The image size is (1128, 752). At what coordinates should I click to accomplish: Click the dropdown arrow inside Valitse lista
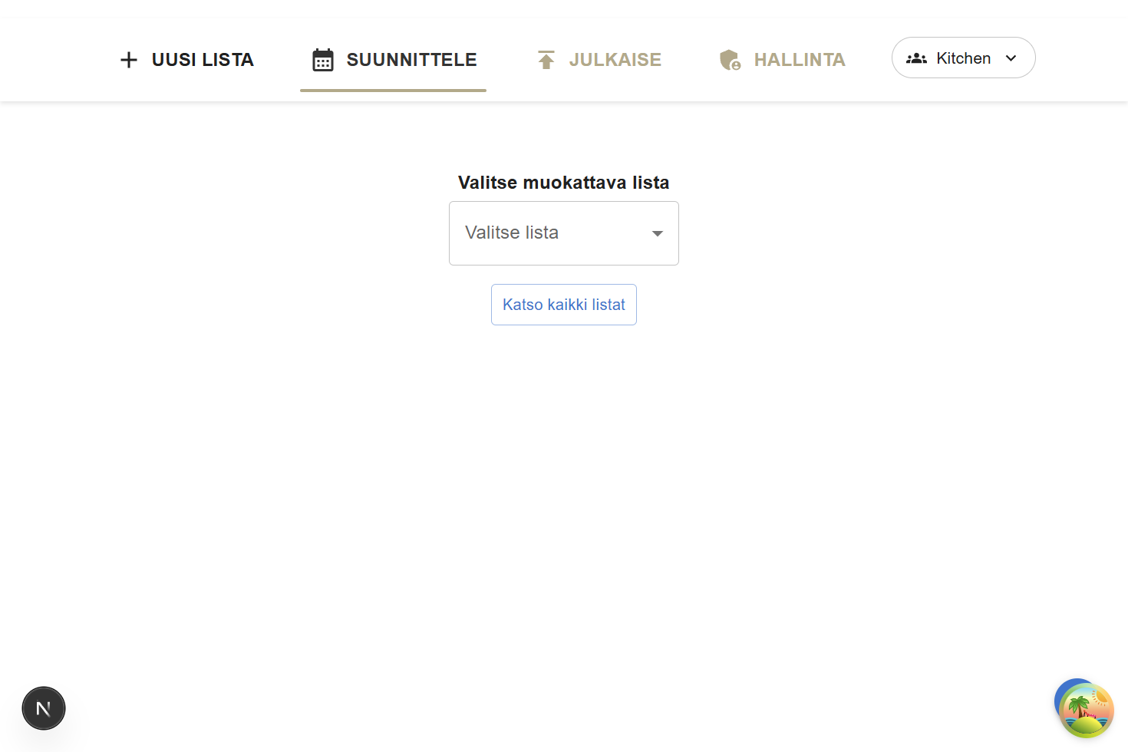[657, 233]
